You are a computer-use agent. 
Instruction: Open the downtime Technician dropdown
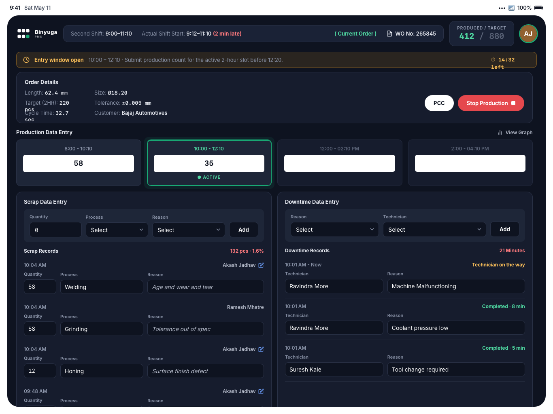434,229
